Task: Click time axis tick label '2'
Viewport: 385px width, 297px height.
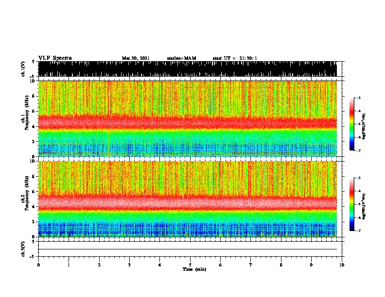Action: click(99, 265)
